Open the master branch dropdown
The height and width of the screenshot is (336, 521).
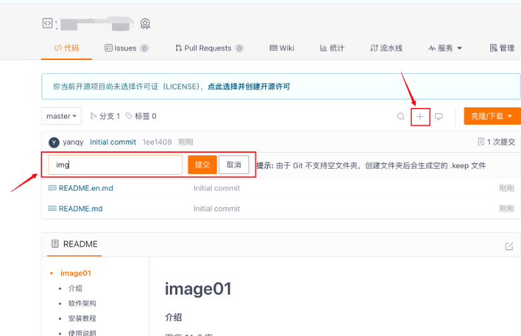61,116
